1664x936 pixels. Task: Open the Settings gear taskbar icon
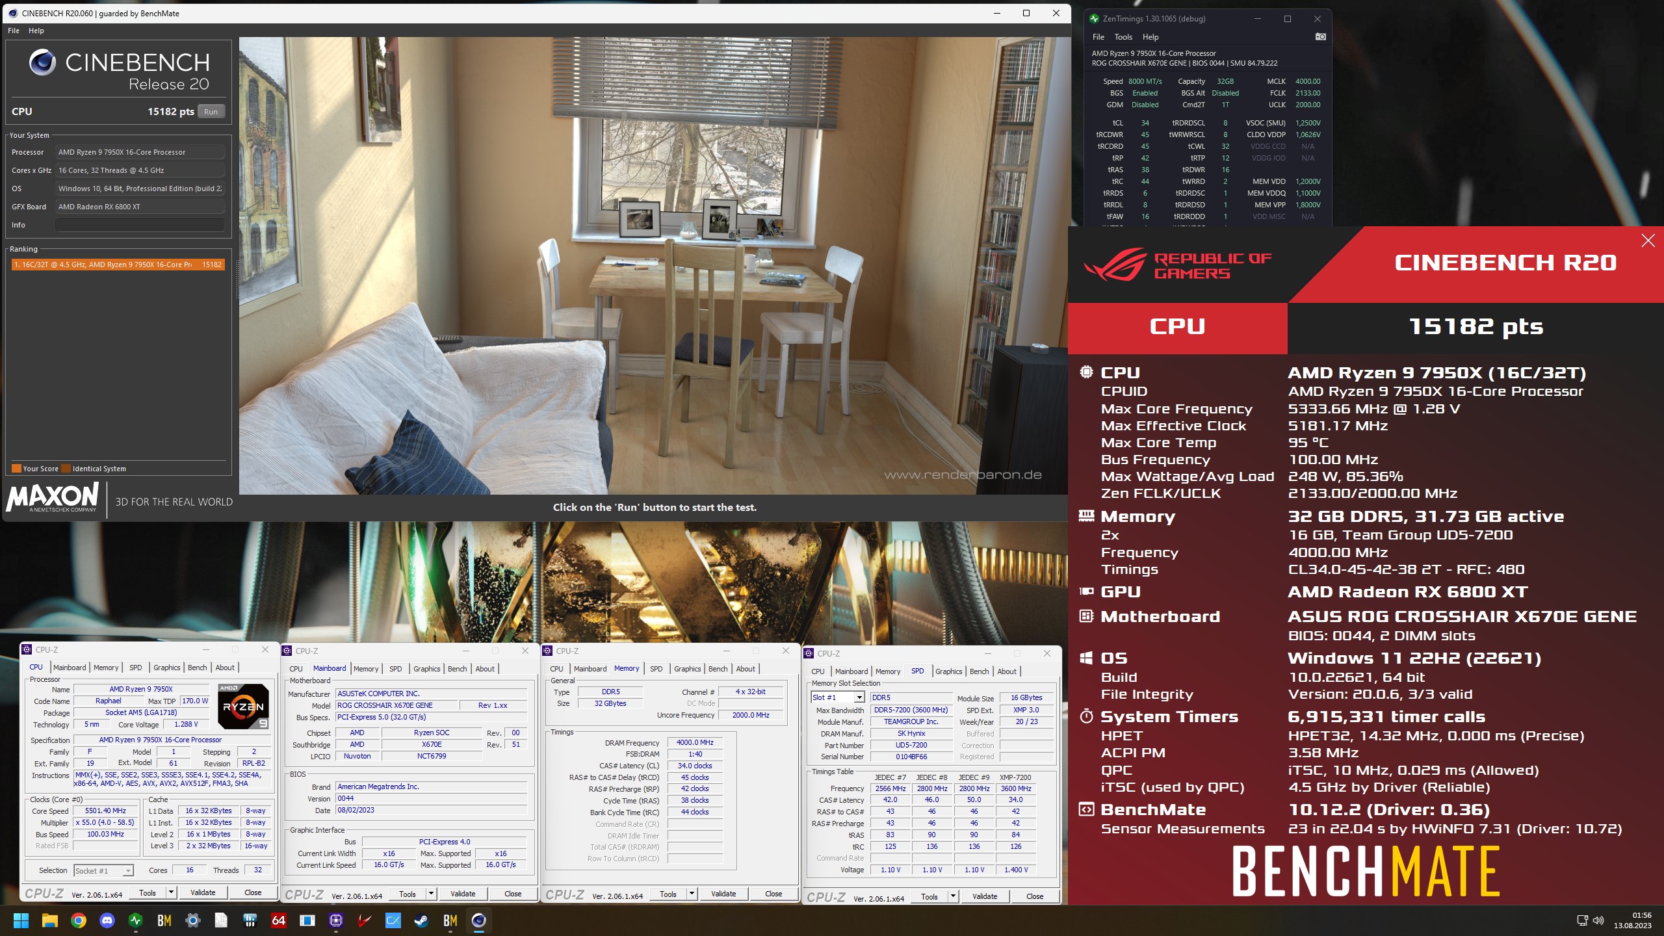pos(193,920)
